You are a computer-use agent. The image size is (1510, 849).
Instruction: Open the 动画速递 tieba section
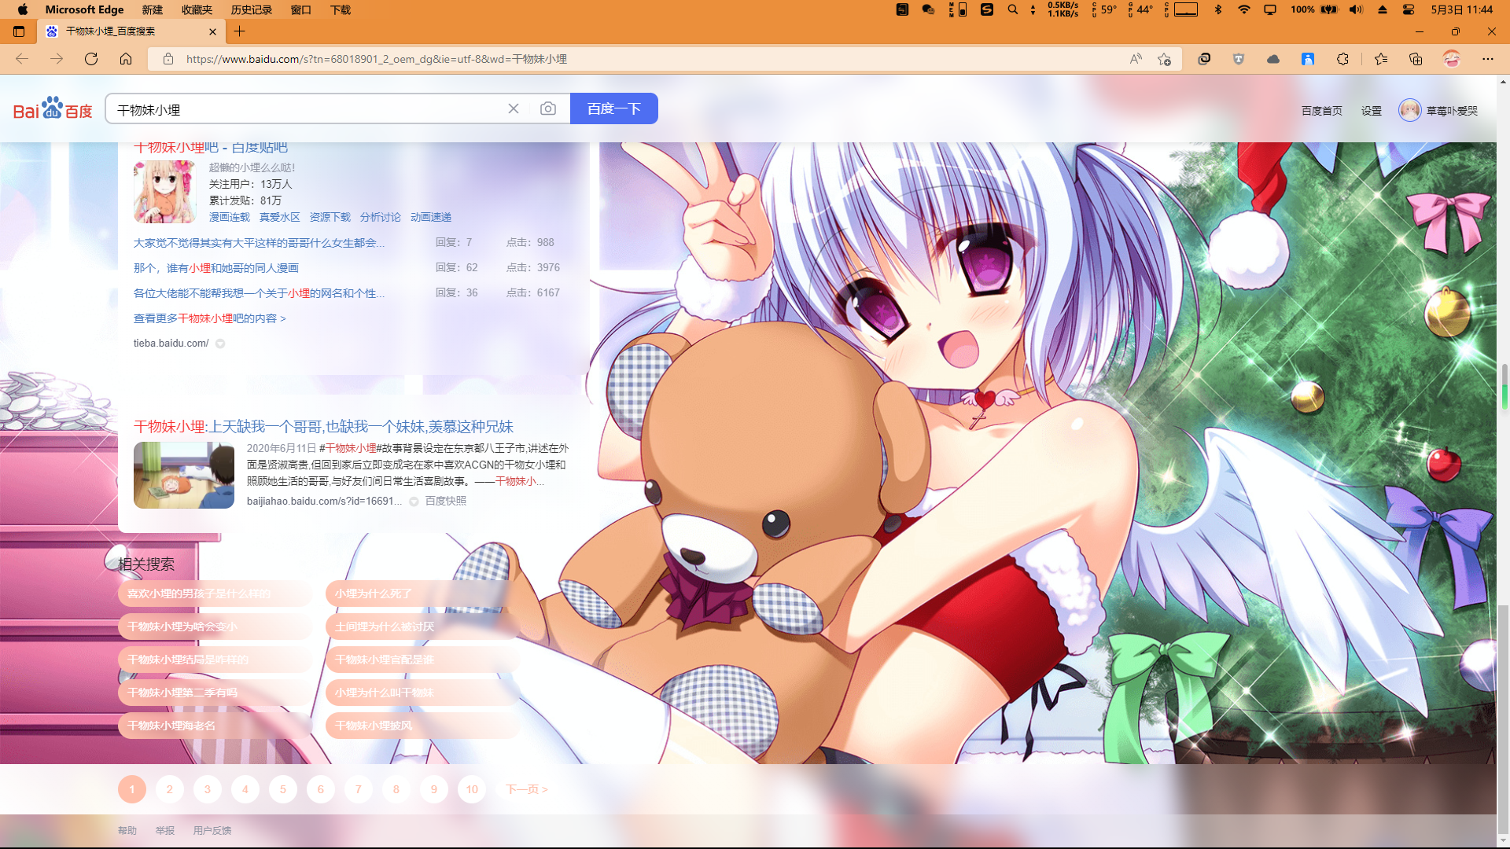pos(431,217)
